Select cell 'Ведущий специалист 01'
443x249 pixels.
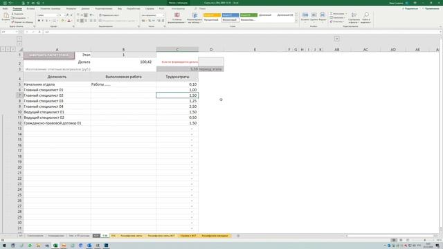click(57, 112)
